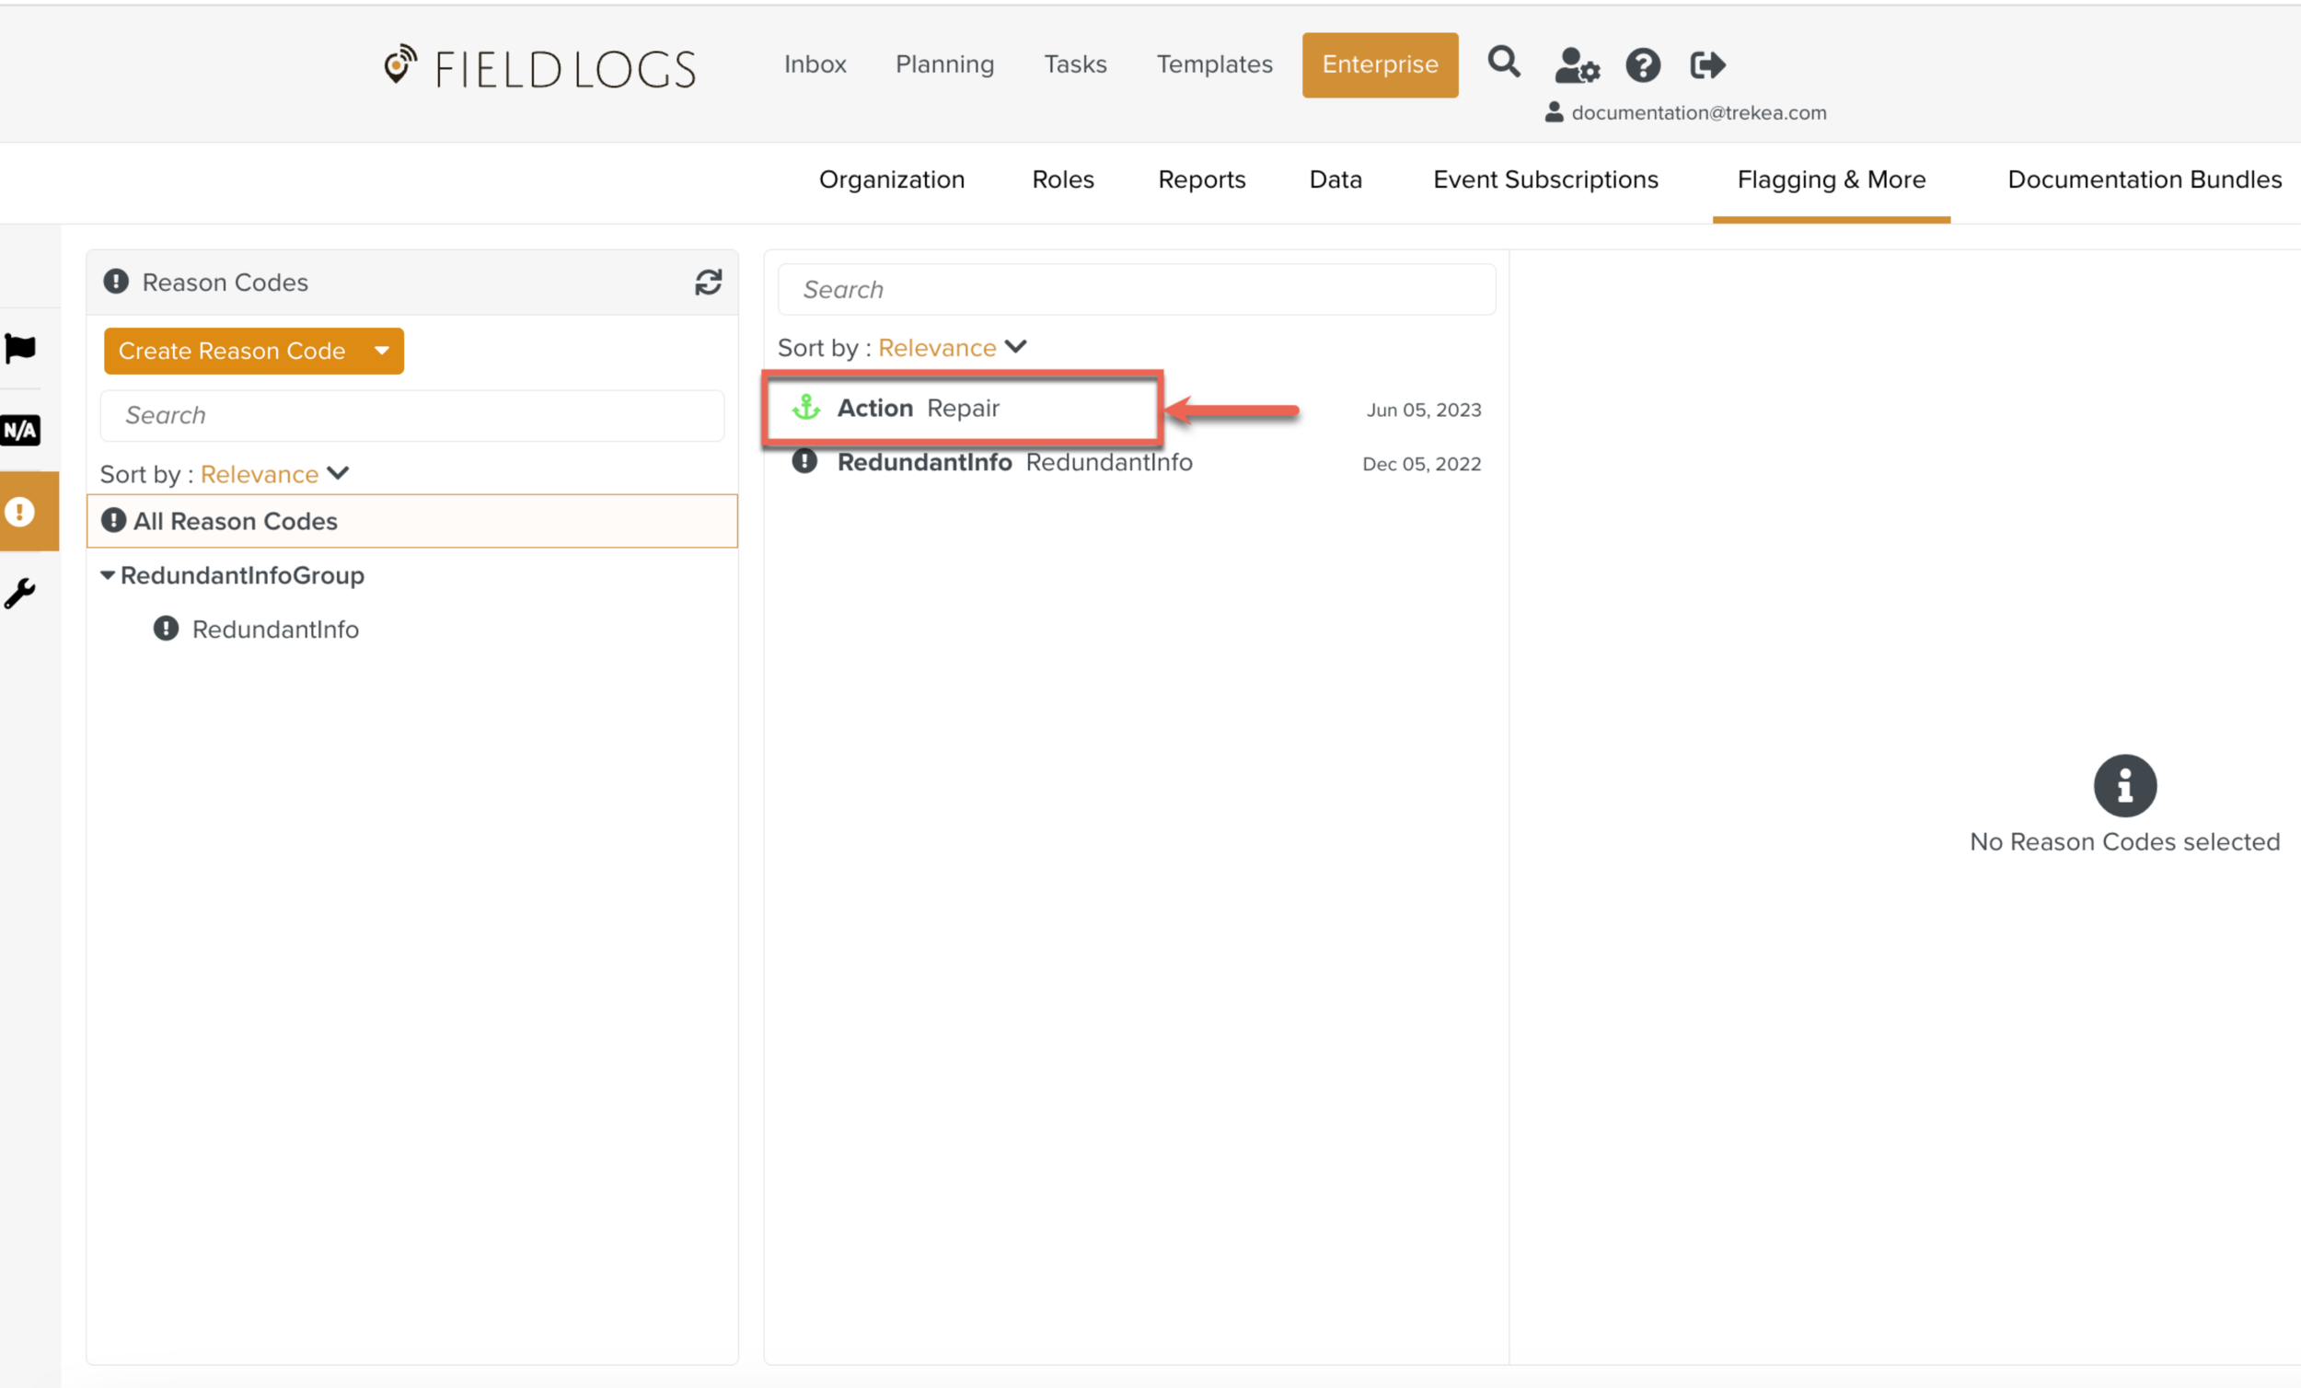The height and width of the screenshot is (1388, 2301).
Task: Click the Create Reason Code button
Action: coord(232,352)
